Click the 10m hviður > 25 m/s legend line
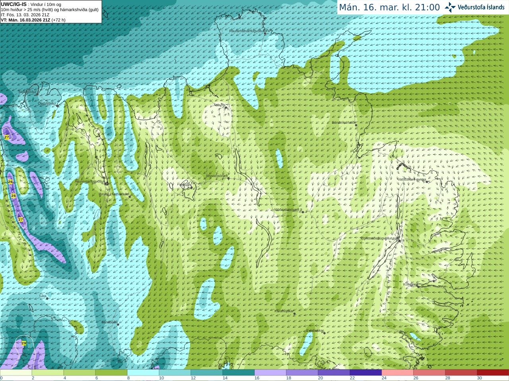509x381 pixels. pyautogui.click(x=50, y=10)
